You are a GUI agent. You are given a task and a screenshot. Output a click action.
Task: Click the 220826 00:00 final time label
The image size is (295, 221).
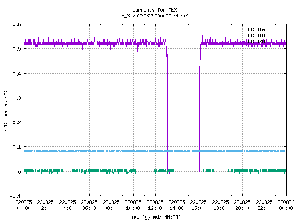pos(286,205)
